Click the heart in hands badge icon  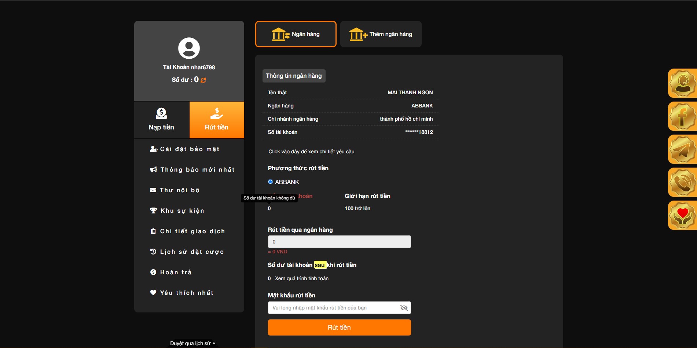tap(682, 216)
